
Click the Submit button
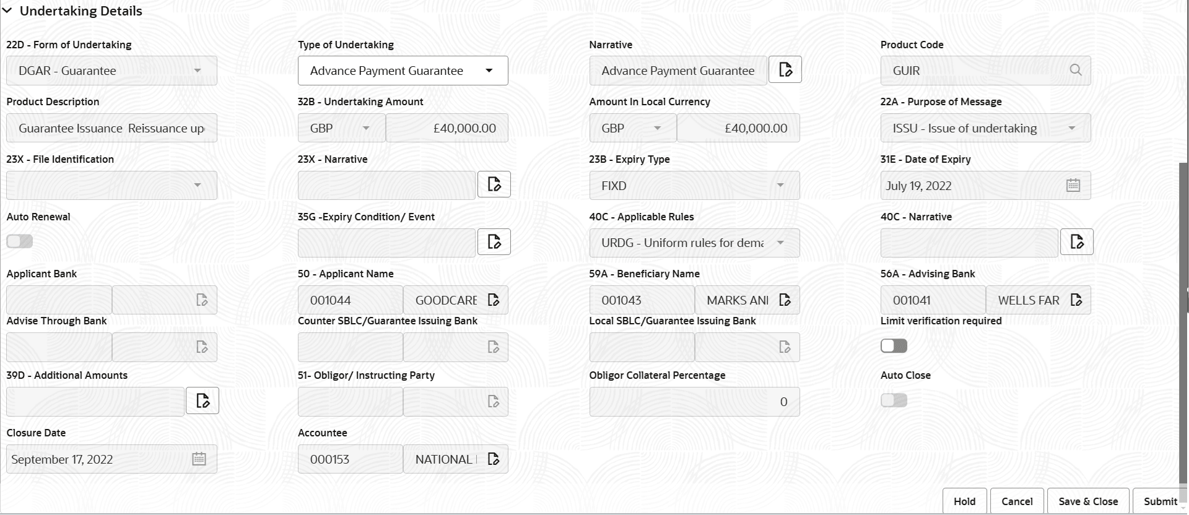(x=1159, y=501)
